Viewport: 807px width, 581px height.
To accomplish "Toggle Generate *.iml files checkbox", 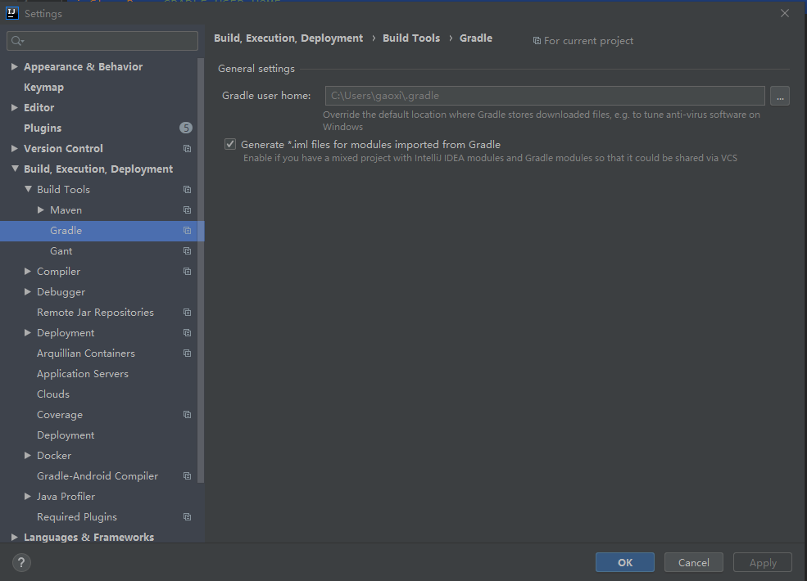I will tap(230, 145).
